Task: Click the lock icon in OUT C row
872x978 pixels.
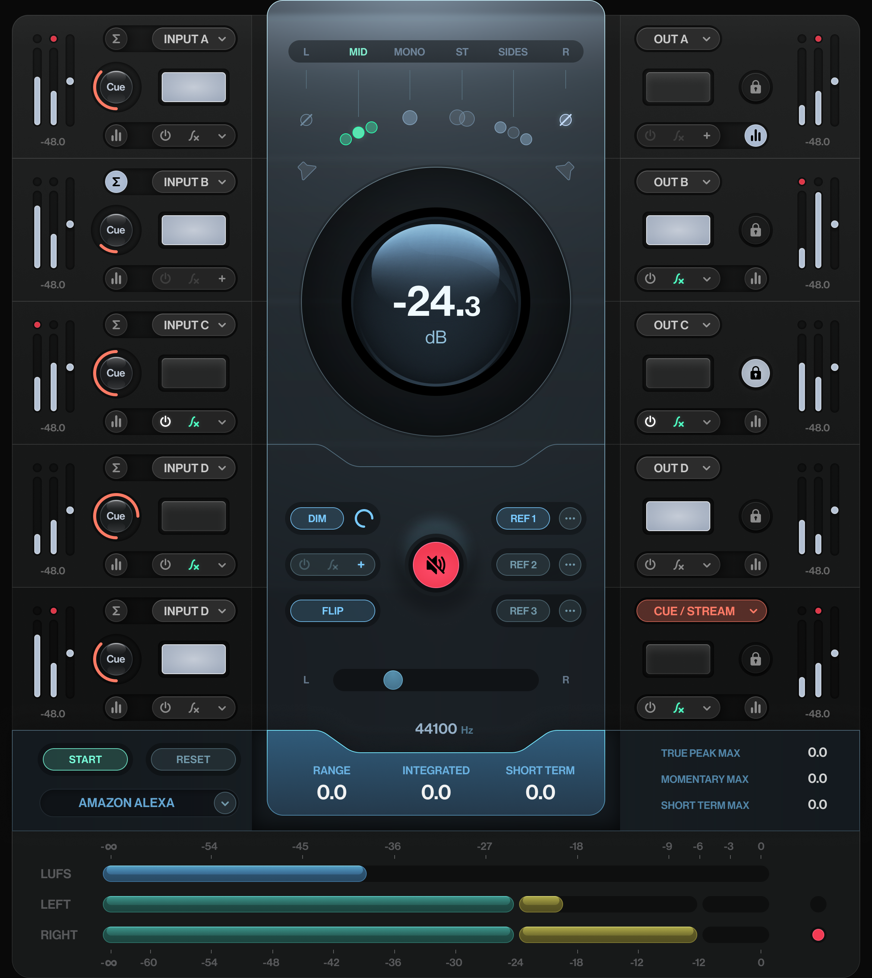Action: (x=755, y=373)
